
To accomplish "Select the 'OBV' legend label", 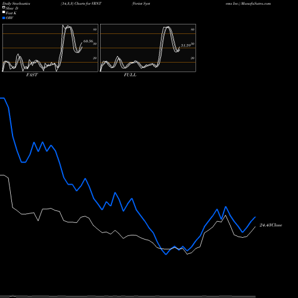I will (10, 18).
